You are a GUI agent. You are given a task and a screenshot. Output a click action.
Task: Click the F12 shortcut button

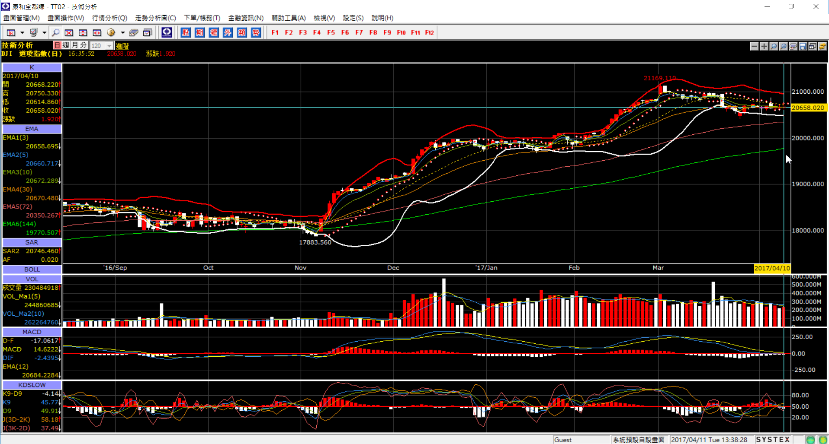coord(429,33)
